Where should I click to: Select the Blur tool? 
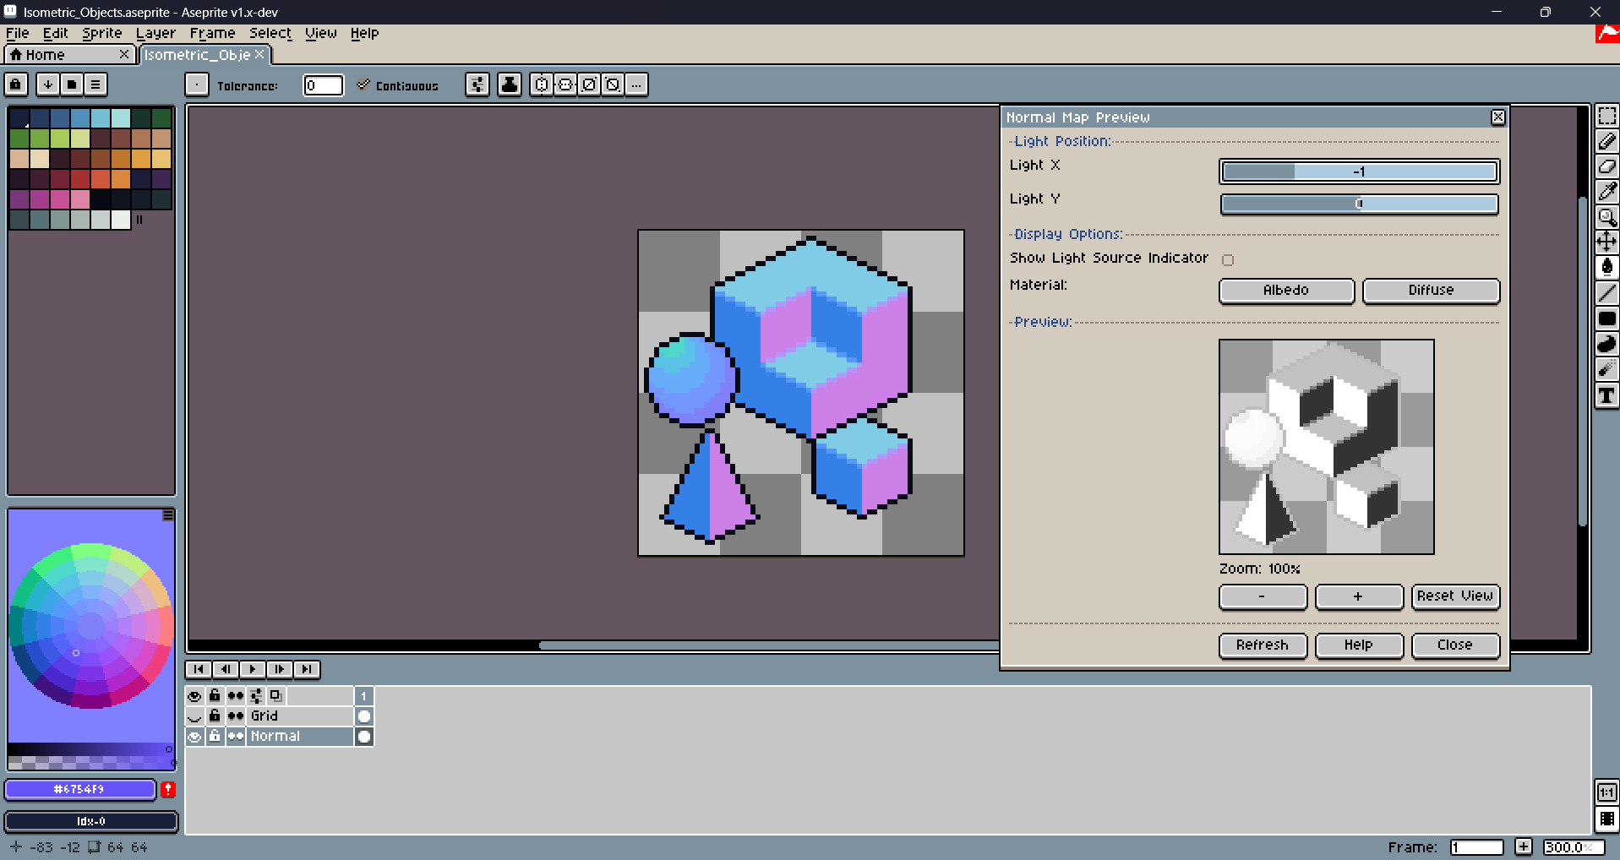pos(1606,369)
